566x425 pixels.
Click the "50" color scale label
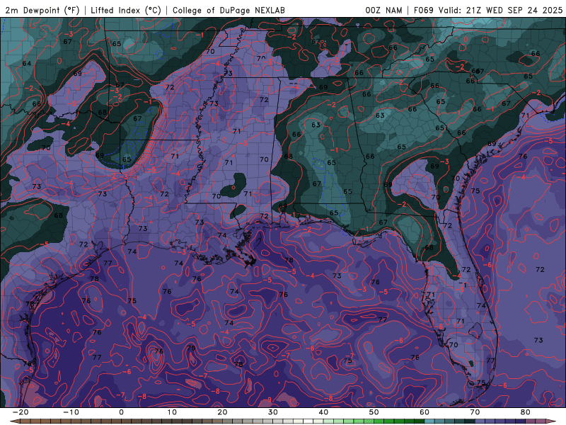click(374, 412)
